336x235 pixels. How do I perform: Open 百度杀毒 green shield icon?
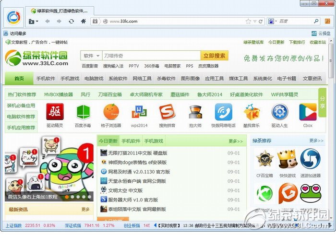click(83, 112)
